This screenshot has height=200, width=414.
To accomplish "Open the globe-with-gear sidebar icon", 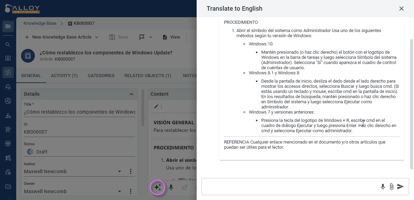I will pyautogui.click(x=8, y=101).
